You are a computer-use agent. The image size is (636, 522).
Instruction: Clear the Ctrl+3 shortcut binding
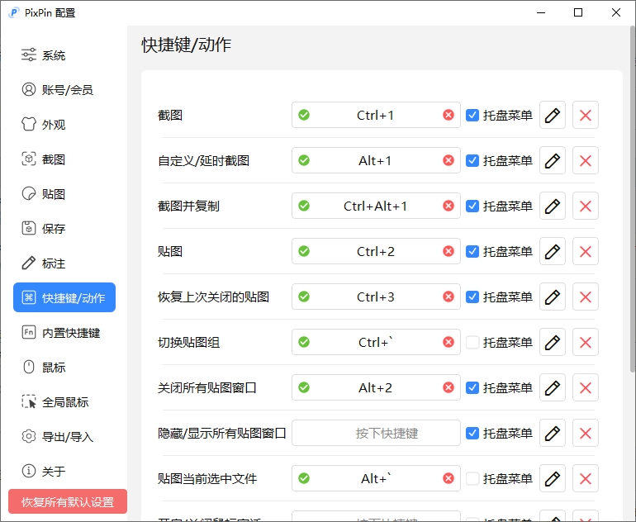click(449, 297)
